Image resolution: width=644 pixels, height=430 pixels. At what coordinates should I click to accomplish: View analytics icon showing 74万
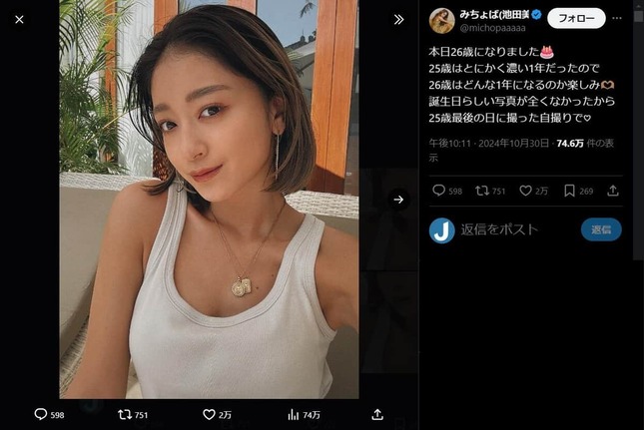[x=294, y=414]
